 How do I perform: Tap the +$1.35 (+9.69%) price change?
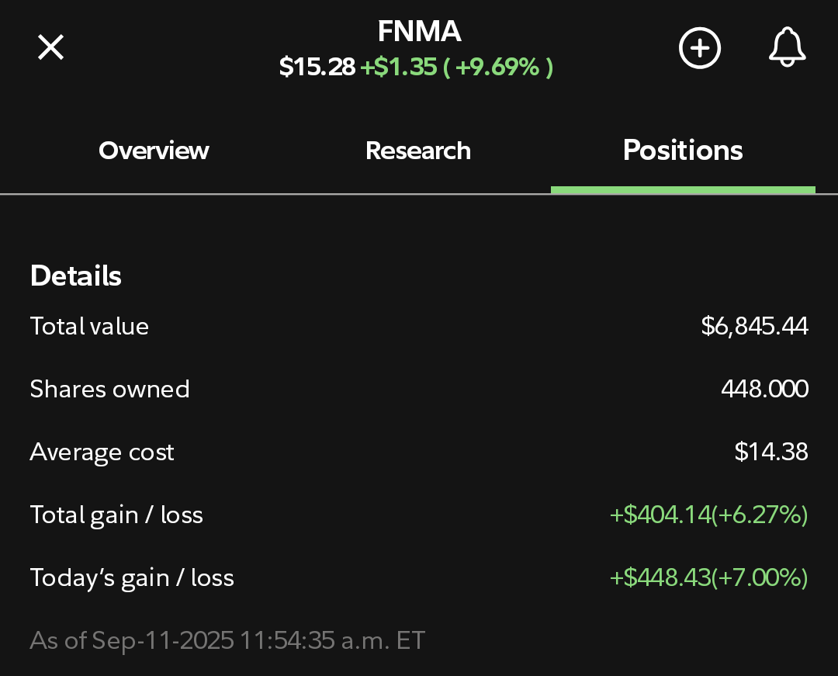[x=457, y=67]
